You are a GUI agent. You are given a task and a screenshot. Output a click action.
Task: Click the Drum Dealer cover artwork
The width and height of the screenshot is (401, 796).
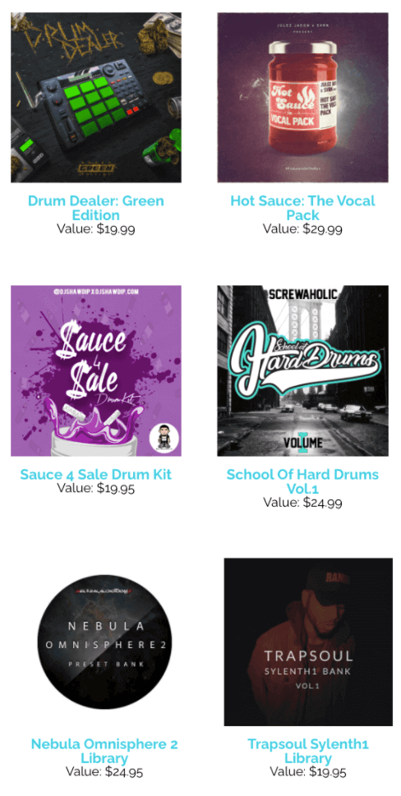pos(96,97)
